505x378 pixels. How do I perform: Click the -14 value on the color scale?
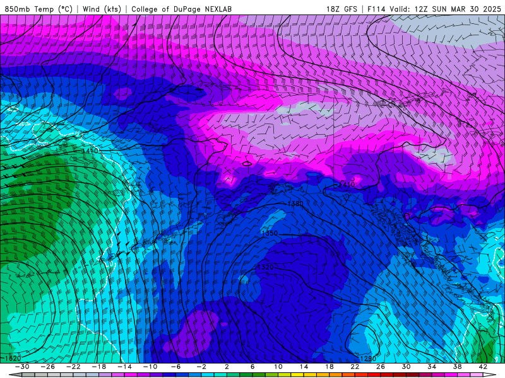(124, 367)
